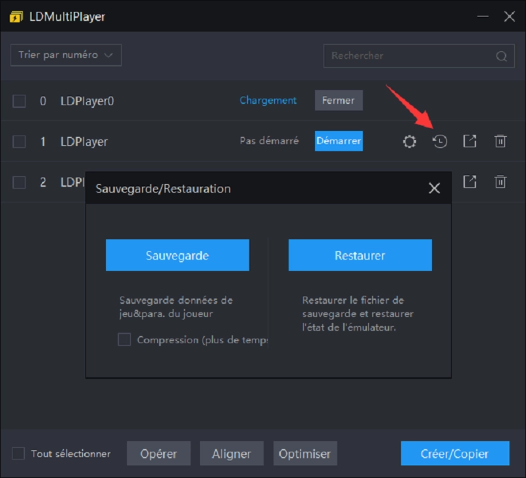This screenshot has height=478, width=526.
Task: Click the backup/restore clock icon on LDPlayer row
Action: click(x=439, y=141)
